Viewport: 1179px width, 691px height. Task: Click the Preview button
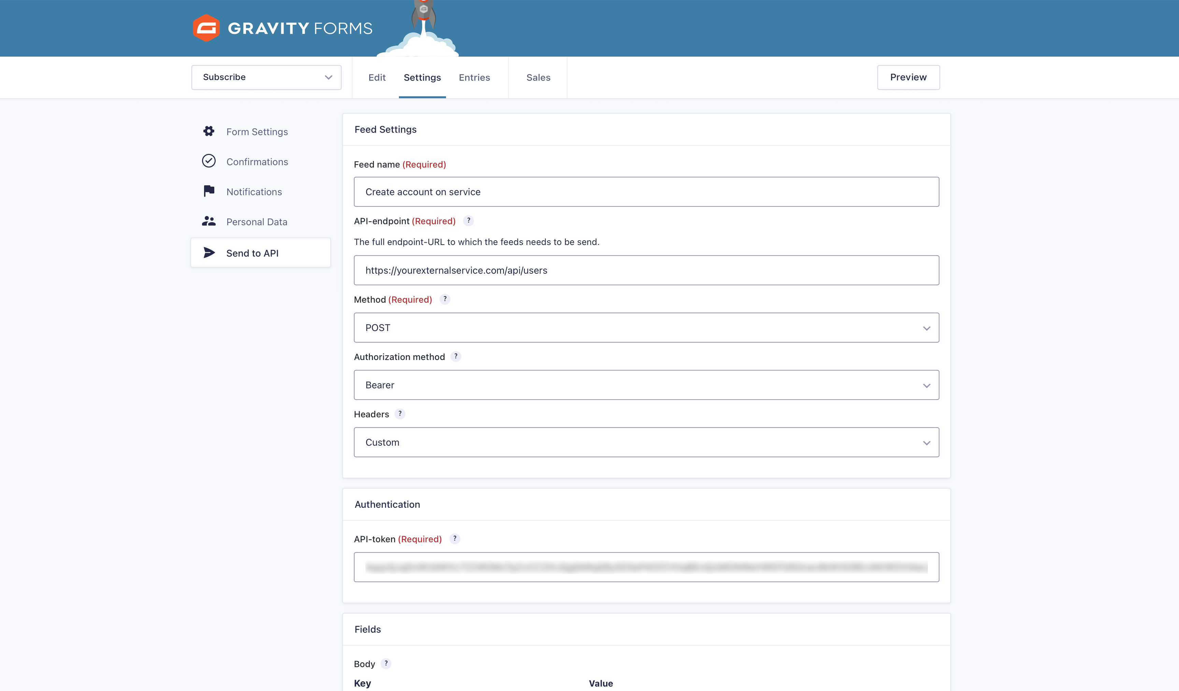[x=908, y=77]
